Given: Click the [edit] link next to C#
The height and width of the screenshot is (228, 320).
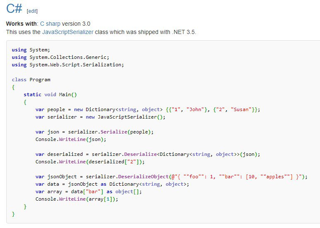Looking at the screenshot, I should (x=32, y=11).
